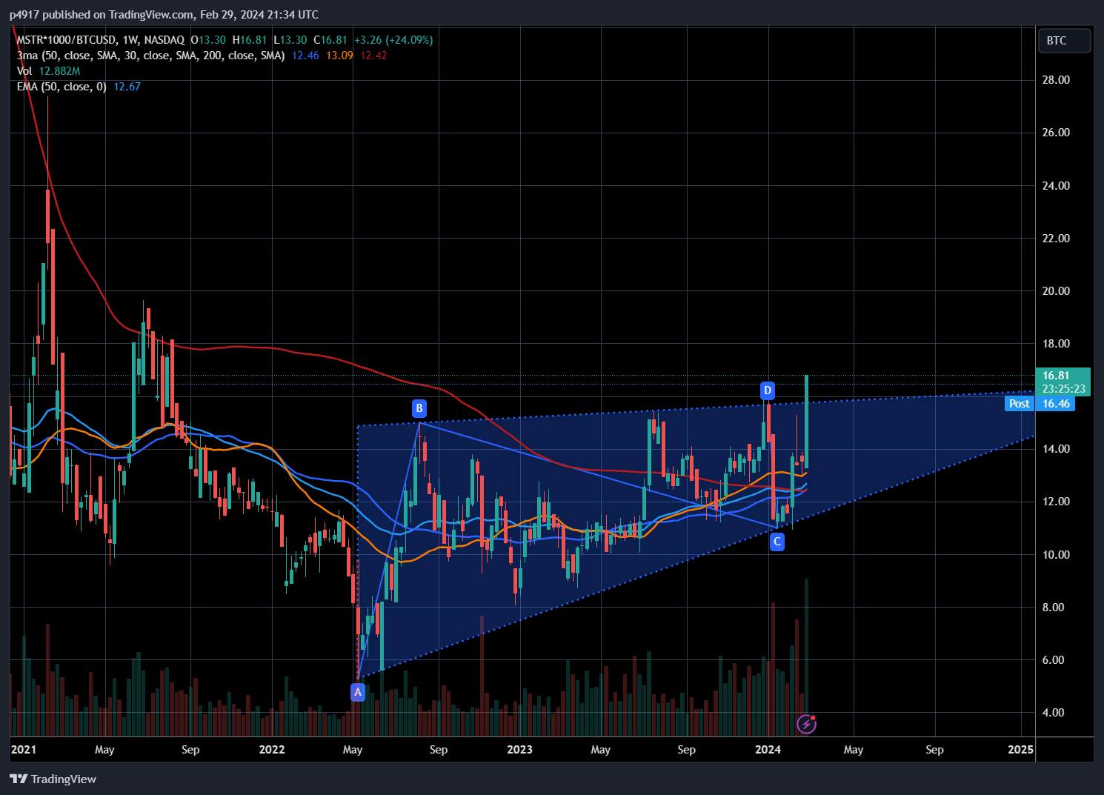The width and height of the screenshot is (1104, 795).
Task: Click the 3ma indicator legend
Action: click(151, 56)
